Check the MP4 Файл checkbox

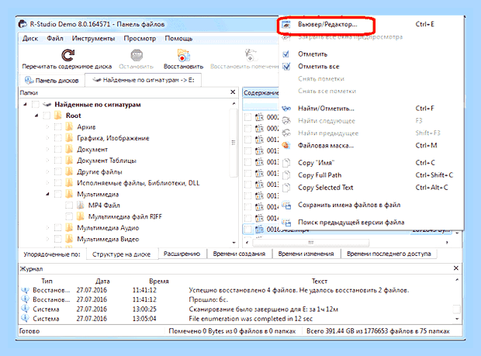coord(69,205)
